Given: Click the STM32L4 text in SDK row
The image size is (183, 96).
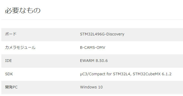Looking at the screenshot, I should [x=122, y=74].
